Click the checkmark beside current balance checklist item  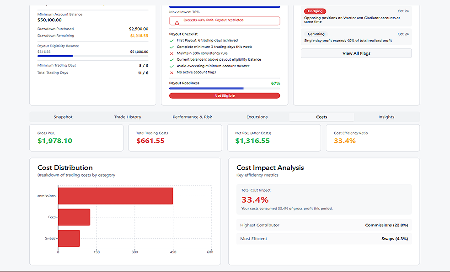172,60
